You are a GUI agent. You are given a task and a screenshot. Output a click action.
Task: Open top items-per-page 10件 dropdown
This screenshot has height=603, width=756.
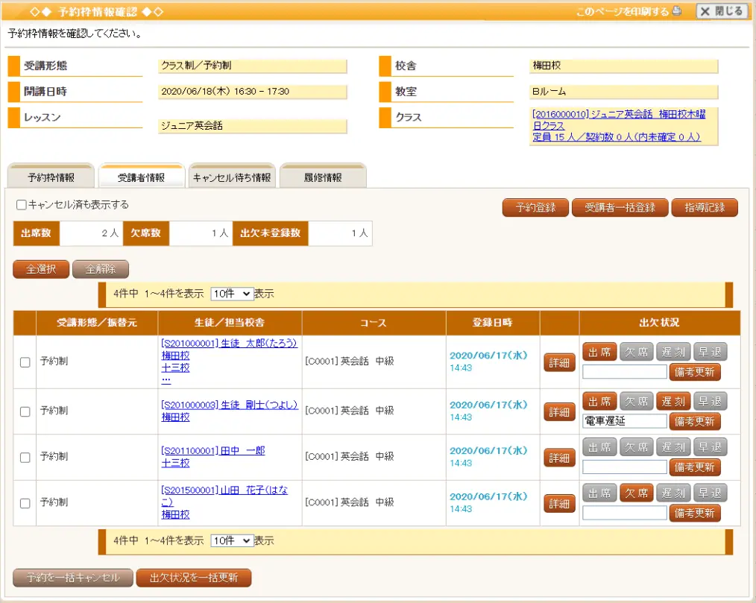point(233,294)
